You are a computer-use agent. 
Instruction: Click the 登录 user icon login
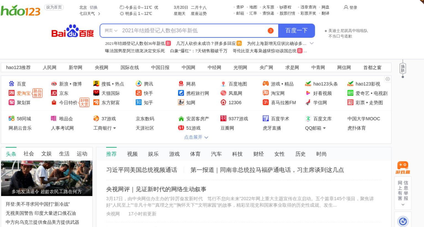click(x=350, y=7)
